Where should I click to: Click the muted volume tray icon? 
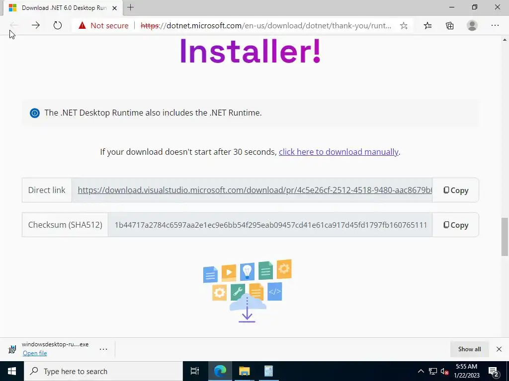click(x=445, y=371)
